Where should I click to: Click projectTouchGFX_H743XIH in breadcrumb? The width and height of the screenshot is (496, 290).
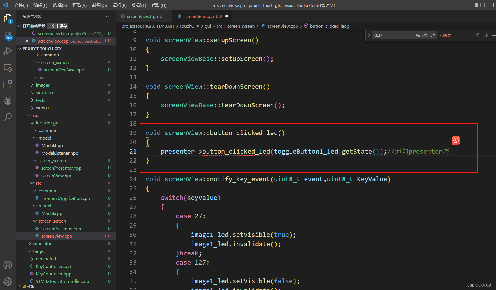click(x=148, y=26)
